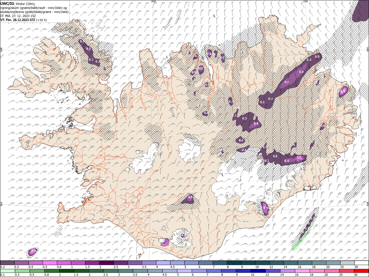Pick the lower blue swatch labeled 7

click(x=214, y=271)
